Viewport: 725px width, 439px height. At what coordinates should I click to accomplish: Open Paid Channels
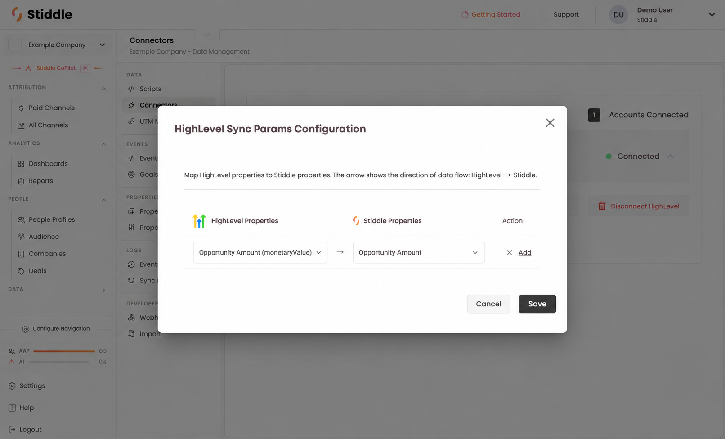click(52, 108)
